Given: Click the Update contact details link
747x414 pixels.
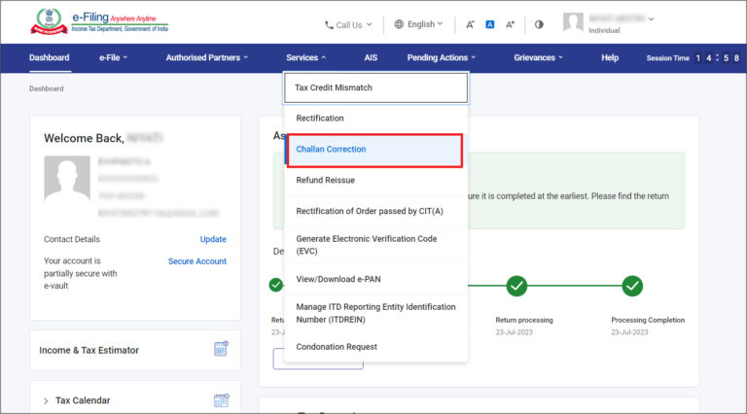Looking at the screenshot, I should tap(213, 239).
